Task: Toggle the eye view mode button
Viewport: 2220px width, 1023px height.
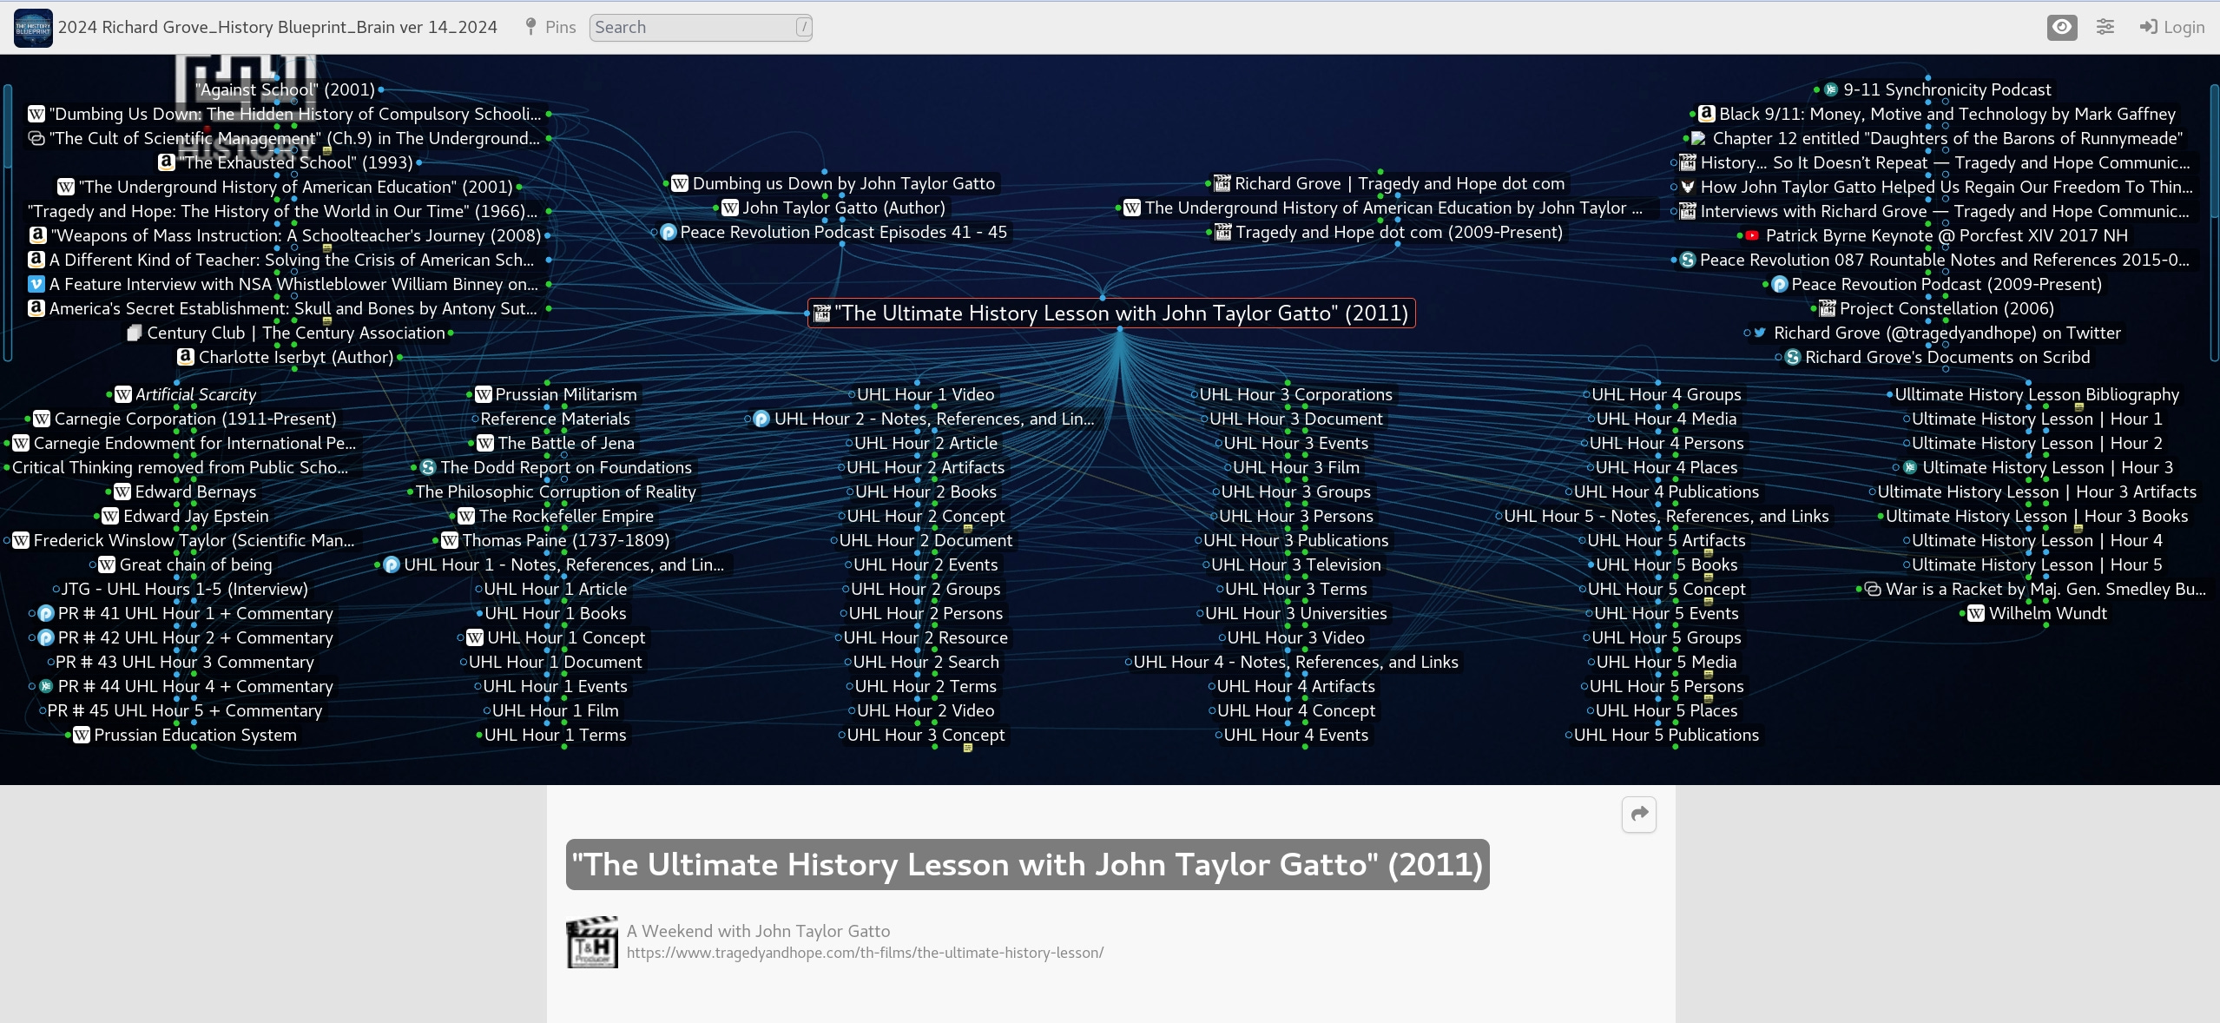Action: click(x=2062, y=27)
